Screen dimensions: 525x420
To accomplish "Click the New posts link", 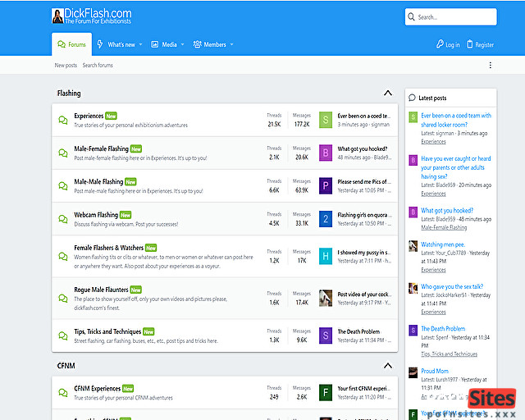I will (66, 65).
